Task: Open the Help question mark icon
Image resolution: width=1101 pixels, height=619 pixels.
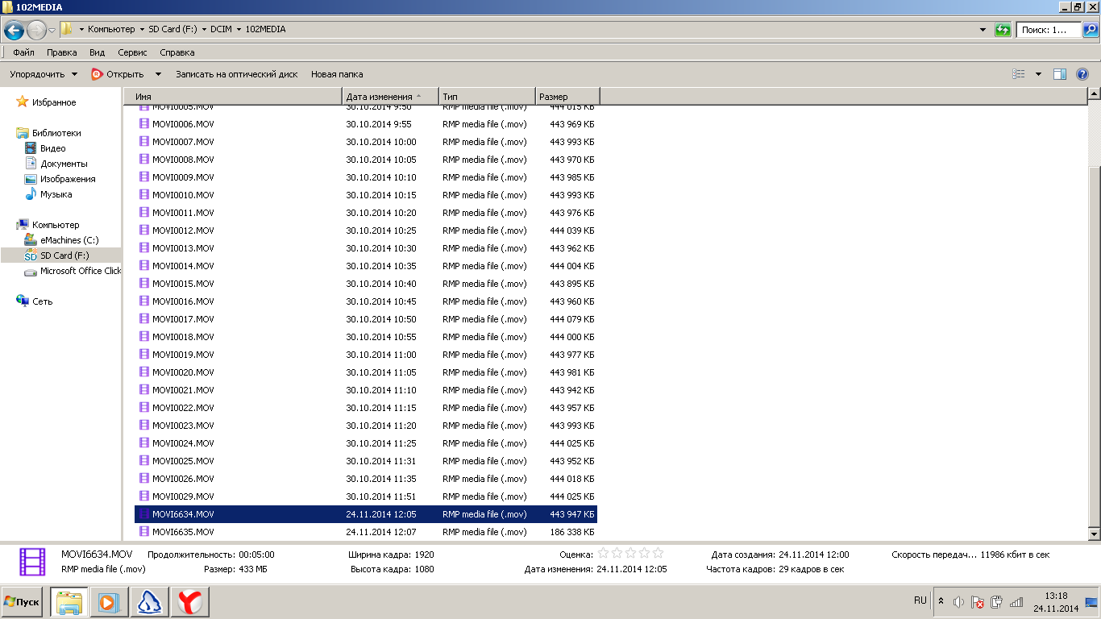Action: (1082, 74)
